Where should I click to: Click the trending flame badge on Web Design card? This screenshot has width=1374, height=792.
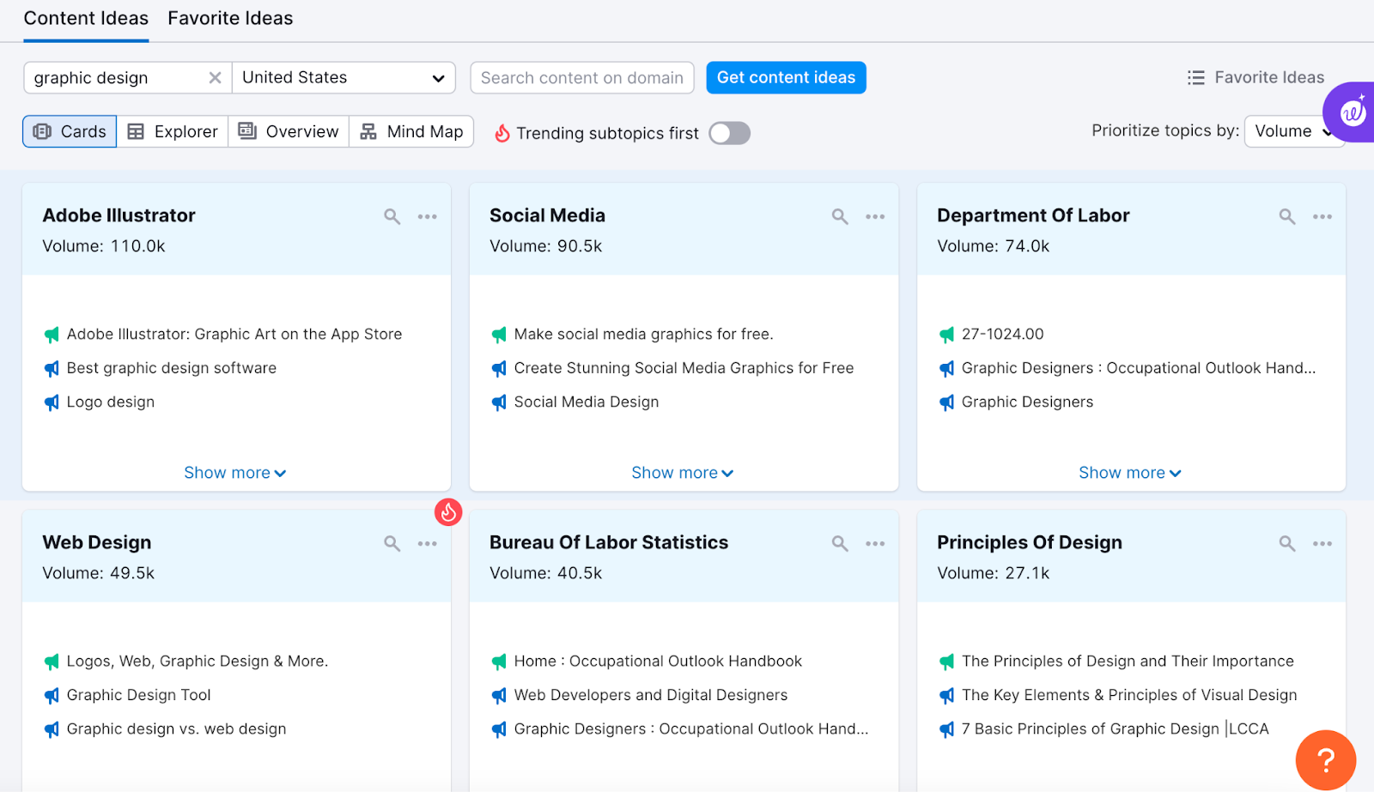[448, 511]
